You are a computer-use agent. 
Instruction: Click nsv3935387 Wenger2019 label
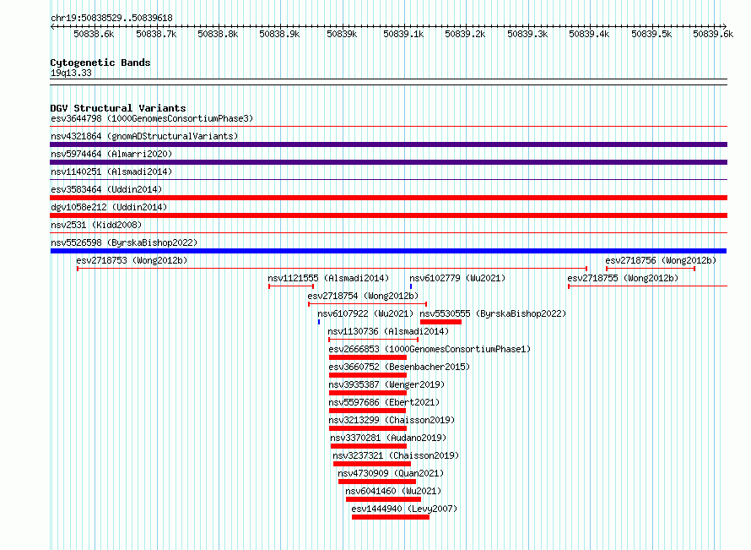pos(386,384)
